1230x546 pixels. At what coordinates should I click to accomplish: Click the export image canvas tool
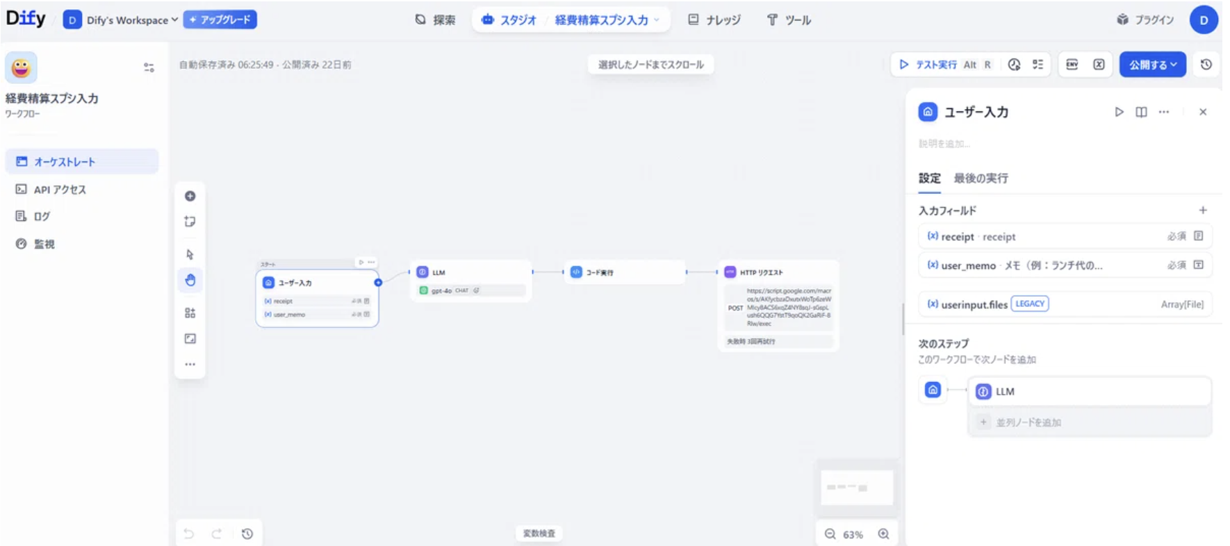pos(190,338)
